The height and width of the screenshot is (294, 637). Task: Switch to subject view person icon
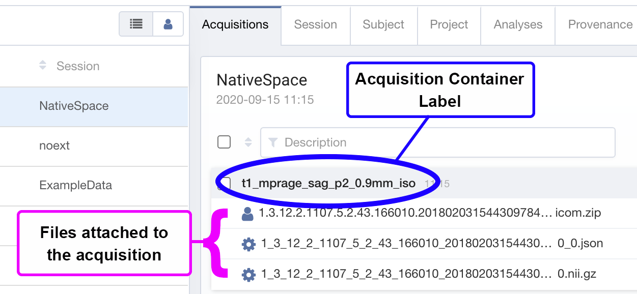pos(168,24)
